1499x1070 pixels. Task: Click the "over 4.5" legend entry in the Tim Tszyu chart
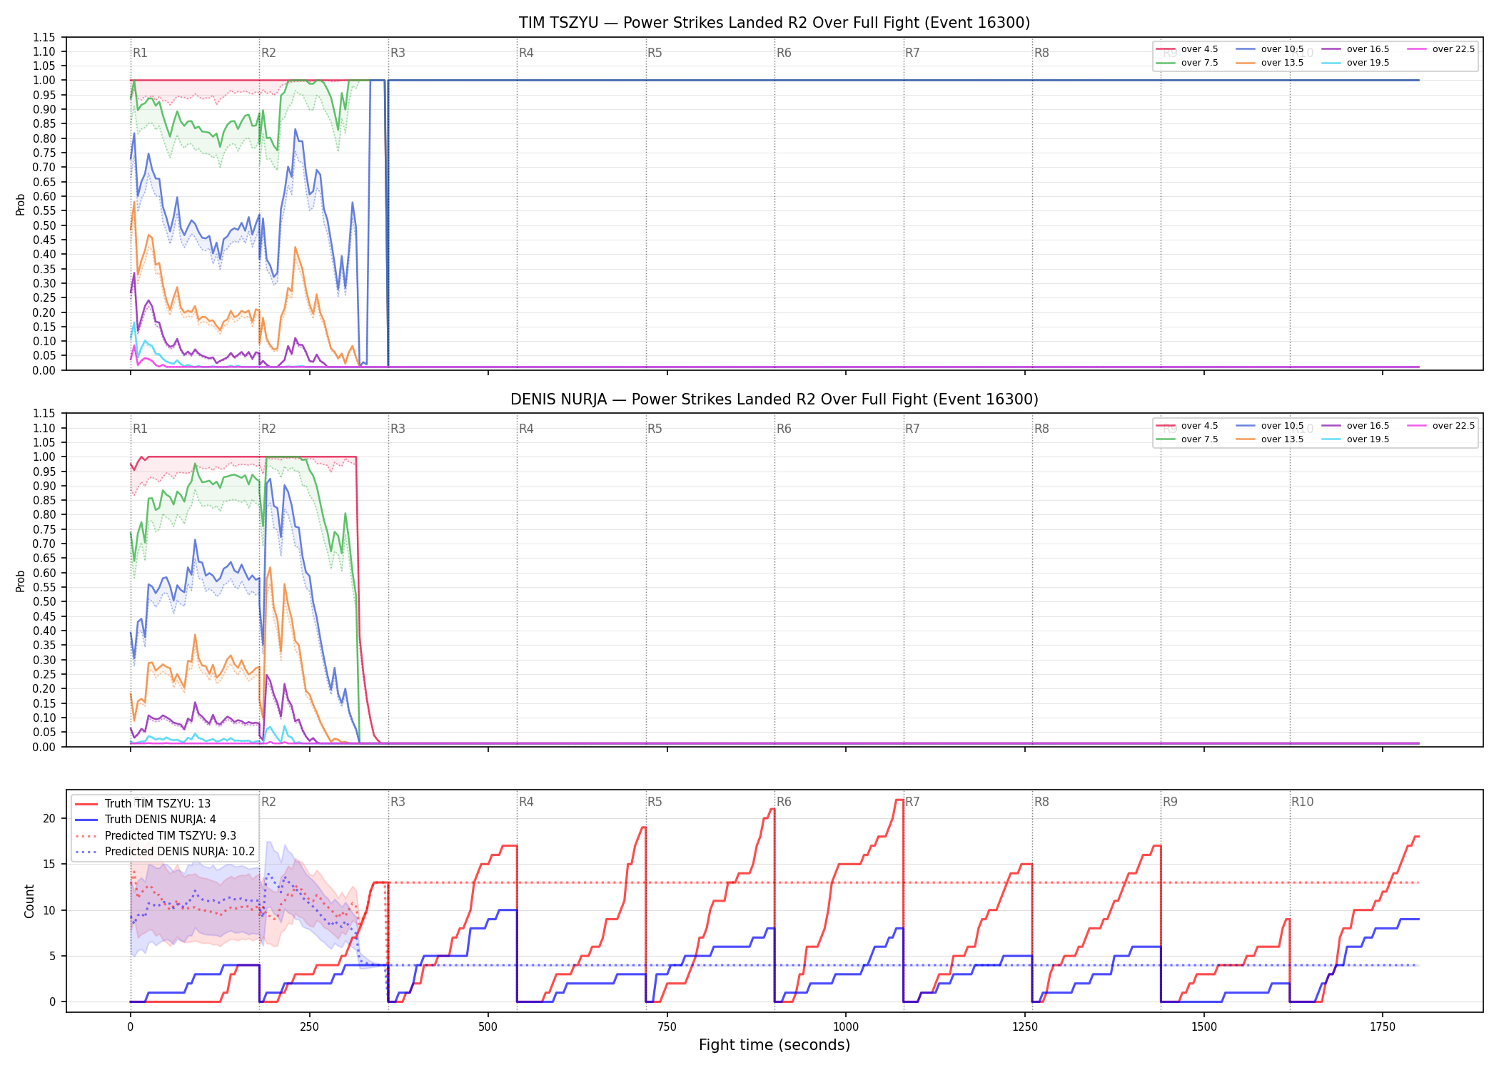(1187, 49)
